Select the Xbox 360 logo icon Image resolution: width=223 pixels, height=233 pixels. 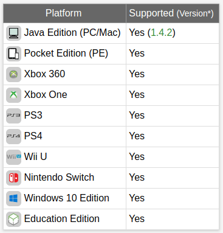pyautogui.click(x=13, y=74)
